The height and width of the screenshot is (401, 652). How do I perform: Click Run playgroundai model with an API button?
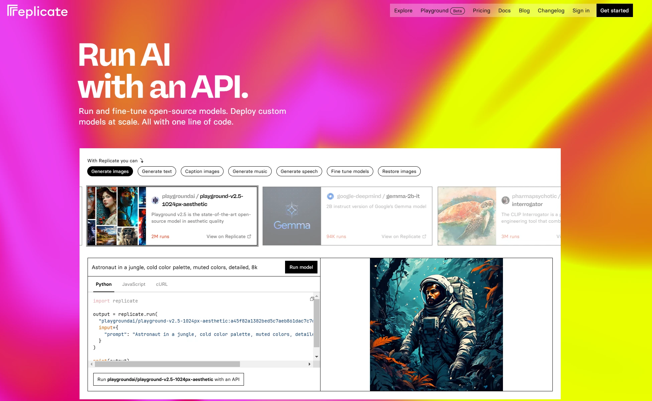pos(168,379)
